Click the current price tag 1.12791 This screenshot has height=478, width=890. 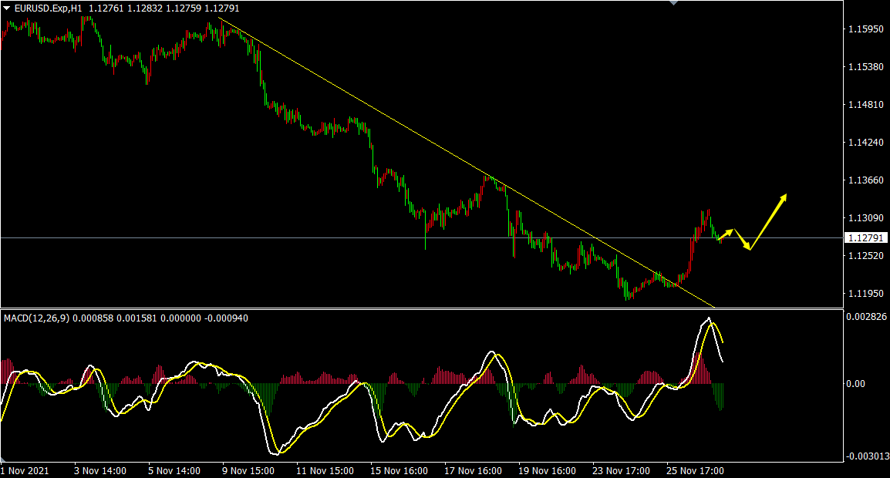[865, 238]
